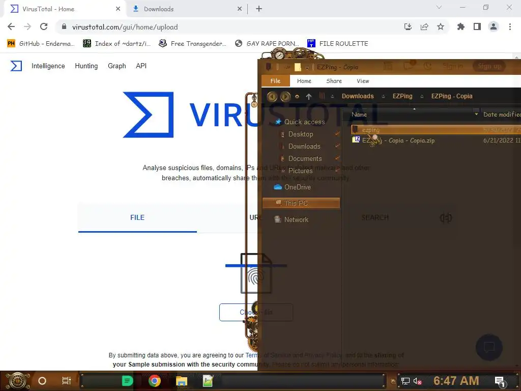This screenshot has width=521, height=391.
Task: Open Home ribbon tab in Explorer
Action: coord(304,81)
